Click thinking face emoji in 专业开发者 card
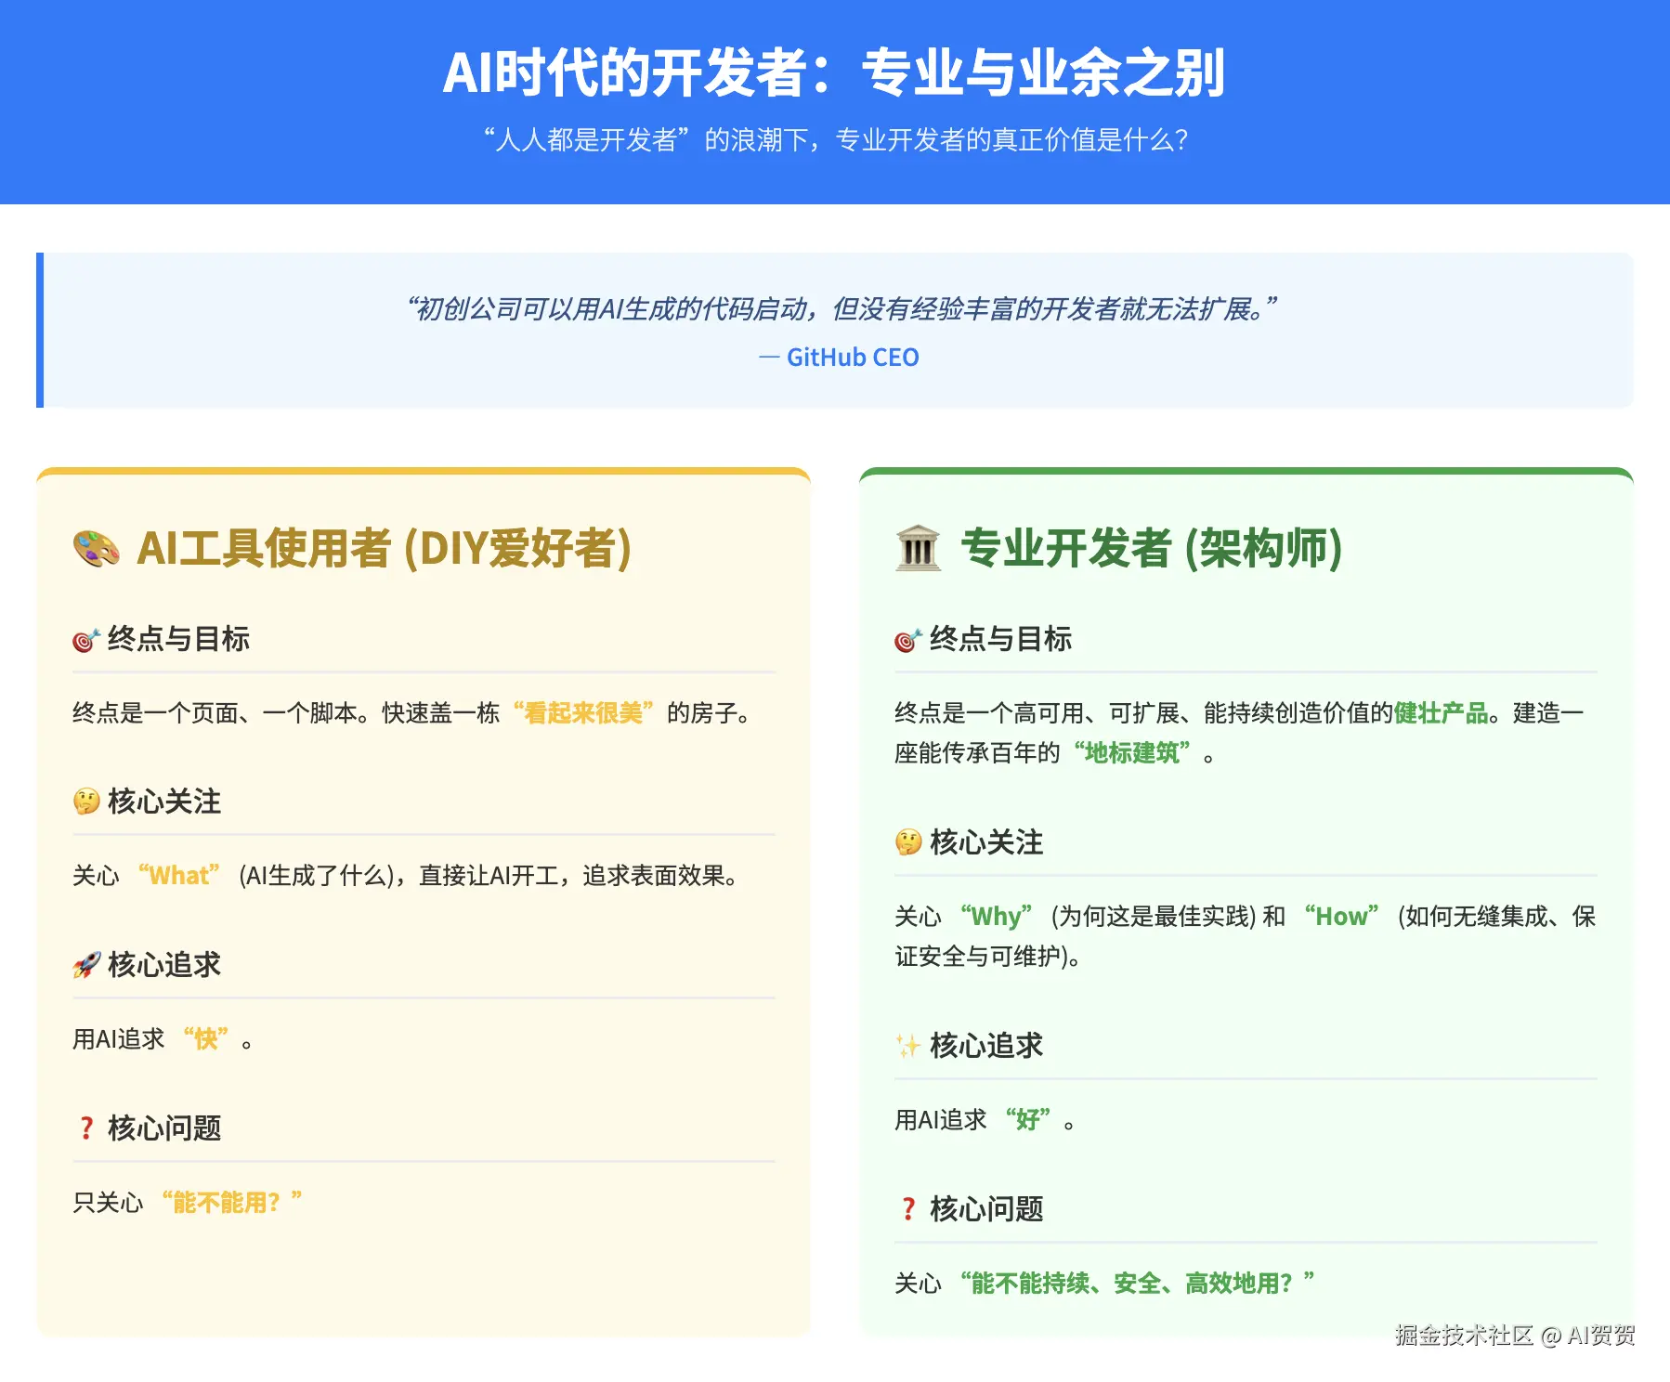 tap(908, 842)
